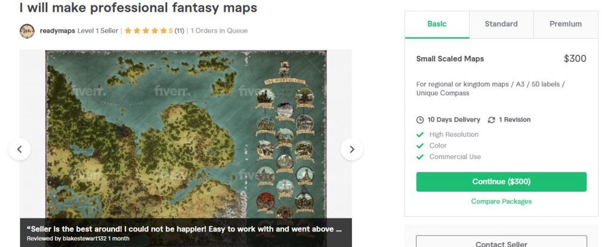Viewport: 611px width, 247px height.
Task: Open the (11) reviews count
Action: tap(179, 31)
